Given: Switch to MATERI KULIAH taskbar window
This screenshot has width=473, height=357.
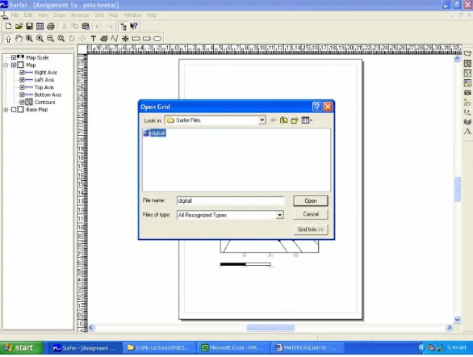Looking at the screenshot, I should [307, 348].
